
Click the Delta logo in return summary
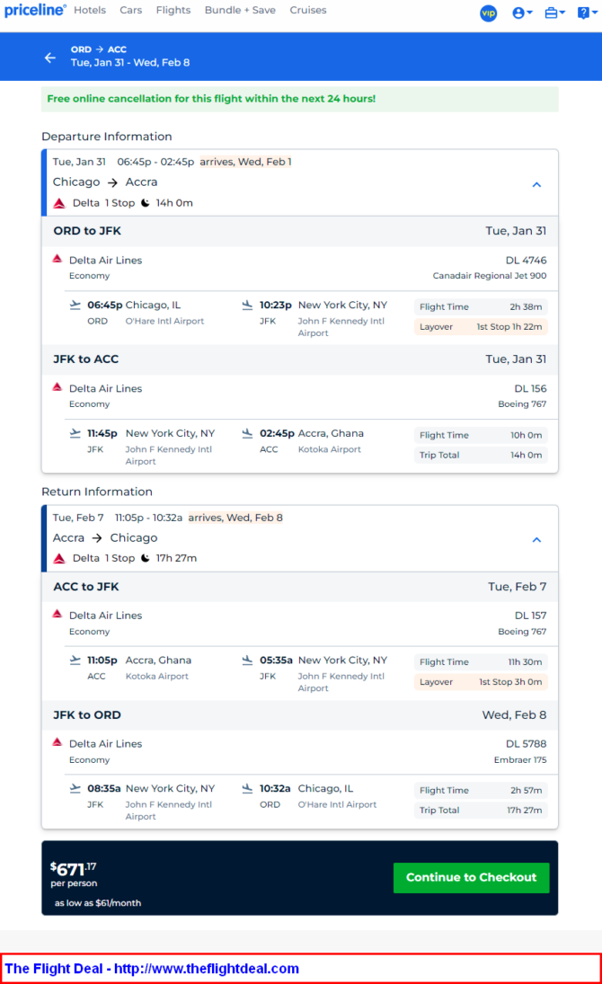click(59, 559)
